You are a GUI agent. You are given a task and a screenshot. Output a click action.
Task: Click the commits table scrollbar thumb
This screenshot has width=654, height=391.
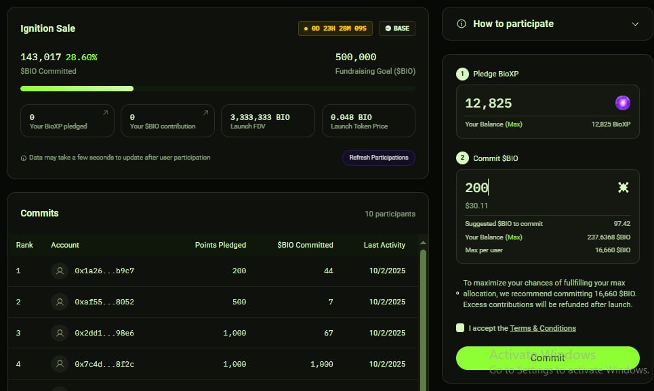pyautogui.click(x=423, y=321)
